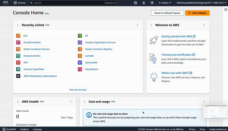Click the Lambda service icon
The image size is (228, 131).
(80, 56)
